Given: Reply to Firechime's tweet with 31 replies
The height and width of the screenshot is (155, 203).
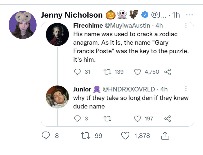Looking at the screenshot, I should tap(77, 72).
